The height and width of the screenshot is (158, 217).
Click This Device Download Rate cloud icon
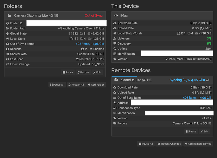115,23
